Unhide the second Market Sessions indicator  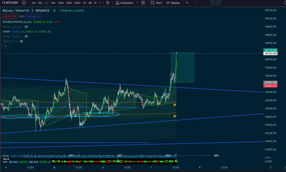point(26,36)
